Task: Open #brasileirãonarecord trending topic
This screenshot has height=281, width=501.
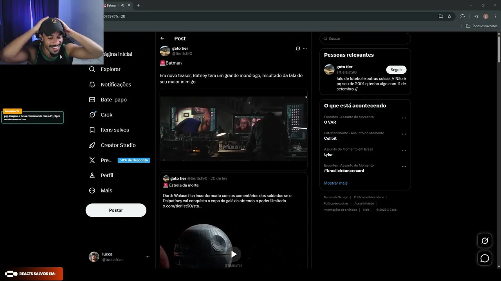Action: (x=344, y=171)
